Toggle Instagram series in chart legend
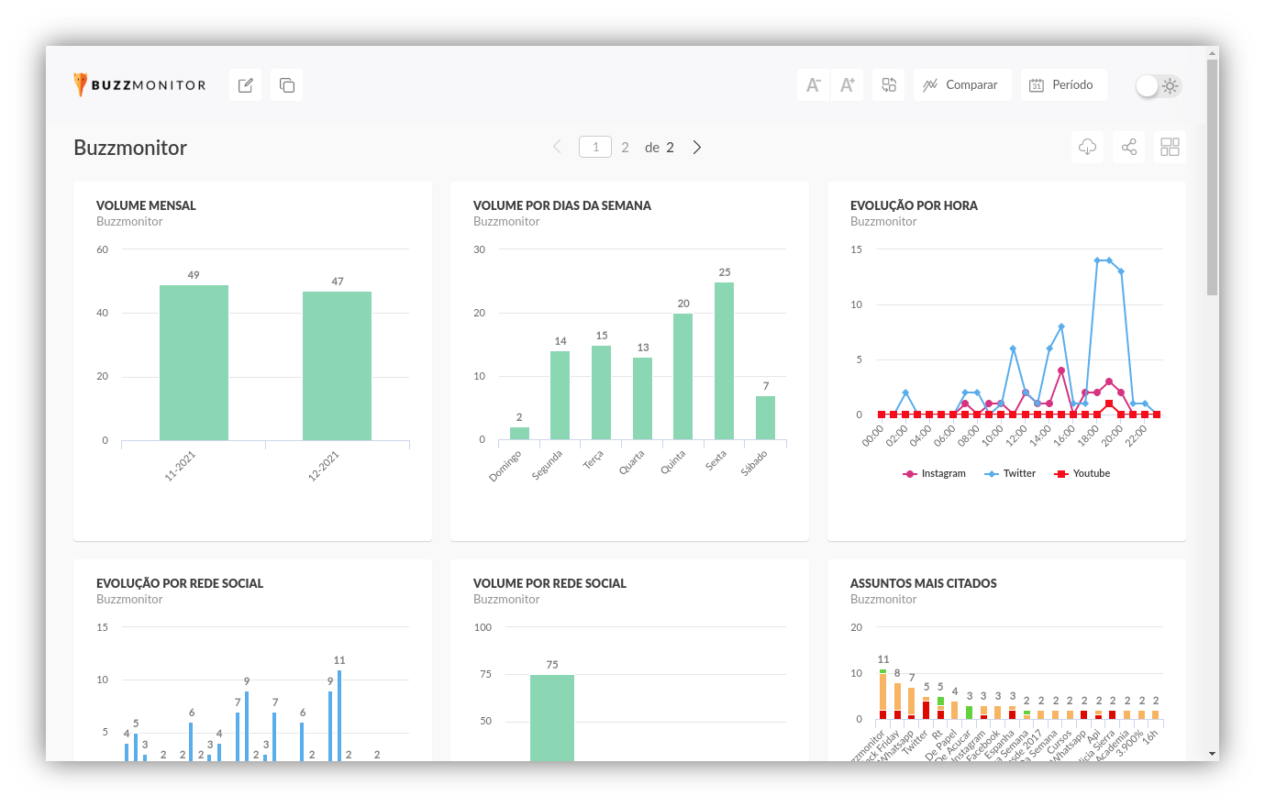Viewport: 1265px width, 807px height. coord(935,474)
